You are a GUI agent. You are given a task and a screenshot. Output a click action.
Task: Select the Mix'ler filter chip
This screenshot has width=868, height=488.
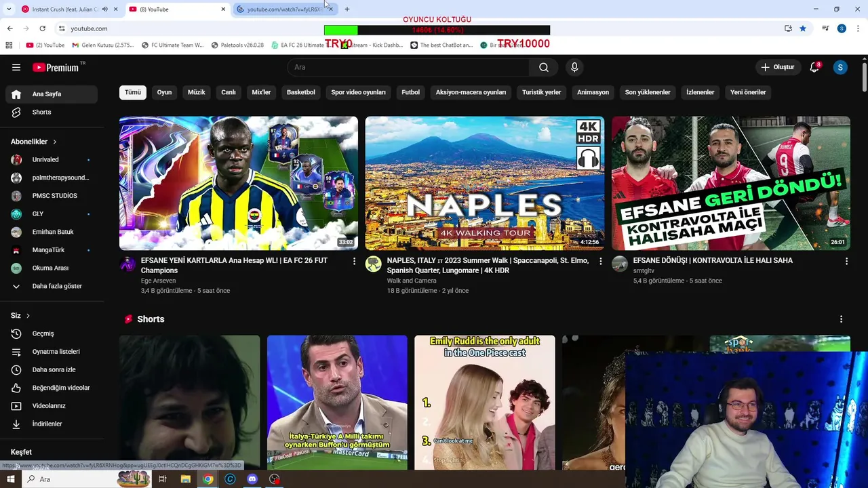[x=261, y=92]
